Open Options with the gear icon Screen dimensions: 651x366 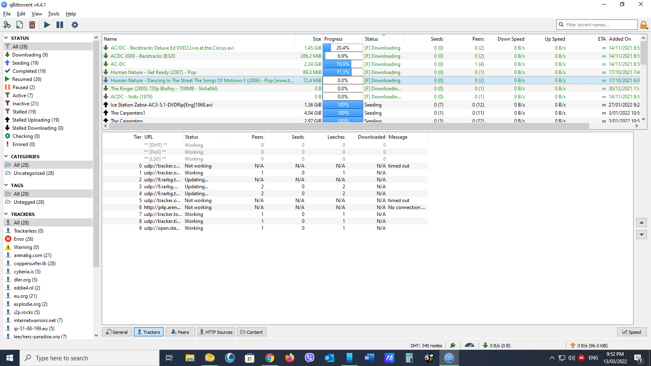(x=75, y=25)
